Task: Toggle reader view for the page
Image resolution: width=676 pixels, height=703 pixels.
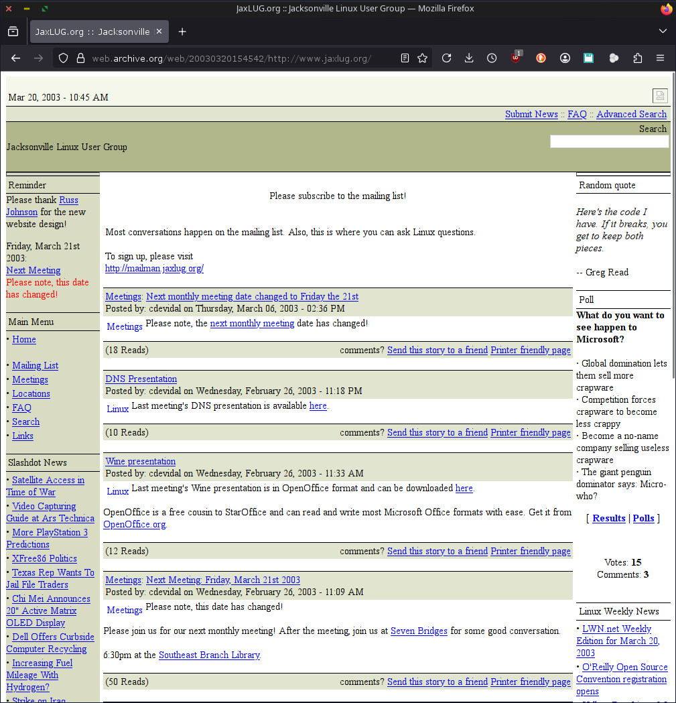Action: [405, 58]
